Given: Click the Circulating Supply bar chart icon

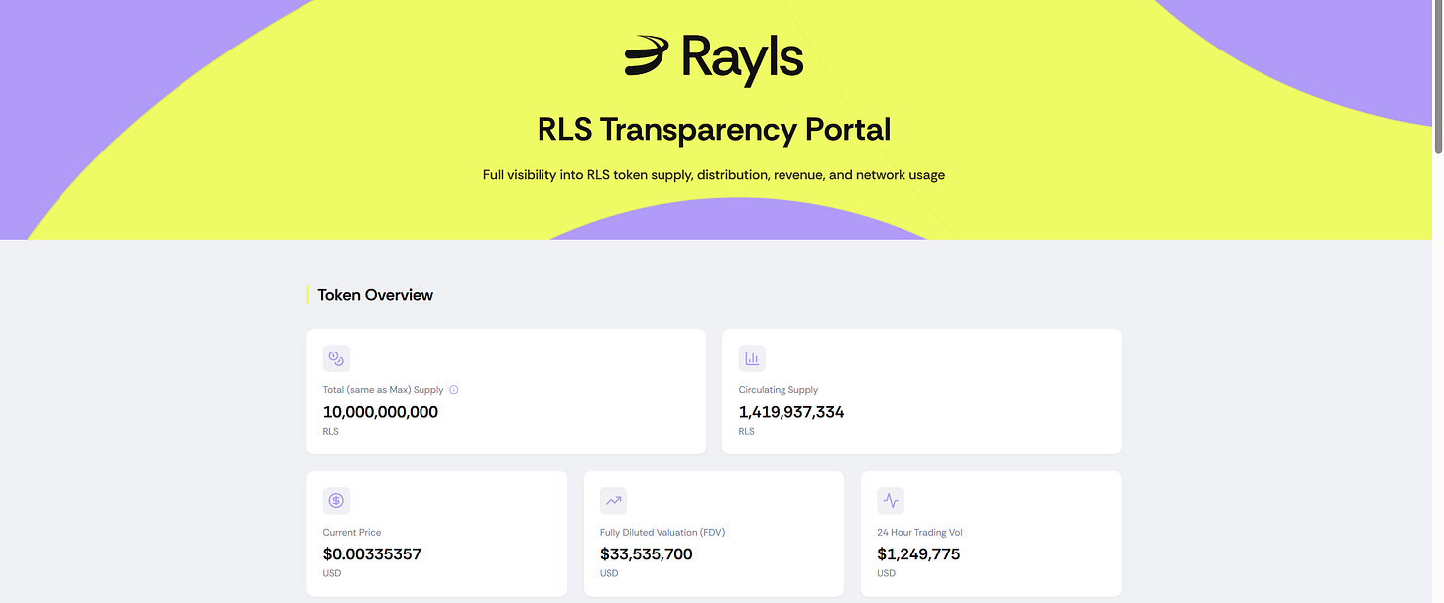Looking at the screenshot, I should coord(752,358).
